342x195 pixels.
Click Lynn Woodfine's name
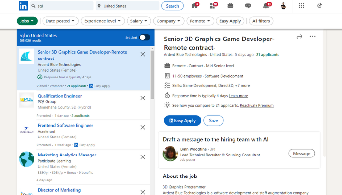coord(193,149)
